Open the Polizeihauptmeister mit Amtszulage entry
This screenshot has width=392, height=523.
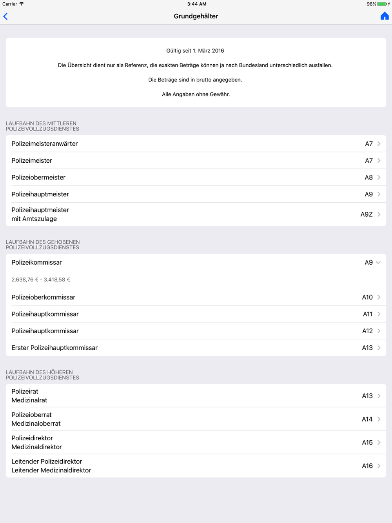coord(196,214)
